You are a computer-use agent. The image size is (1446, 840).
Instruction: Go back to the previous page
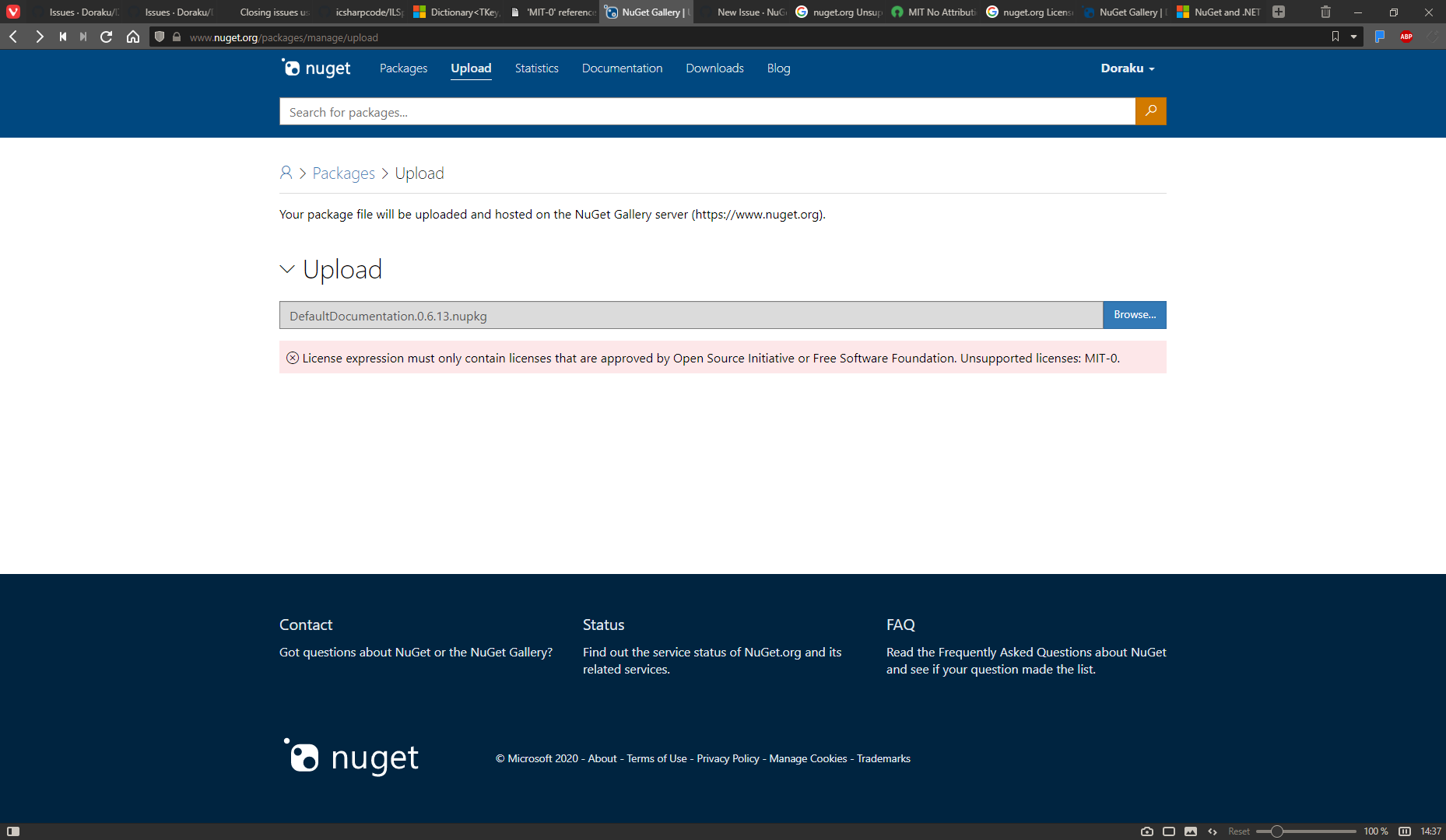pos(13,37)
